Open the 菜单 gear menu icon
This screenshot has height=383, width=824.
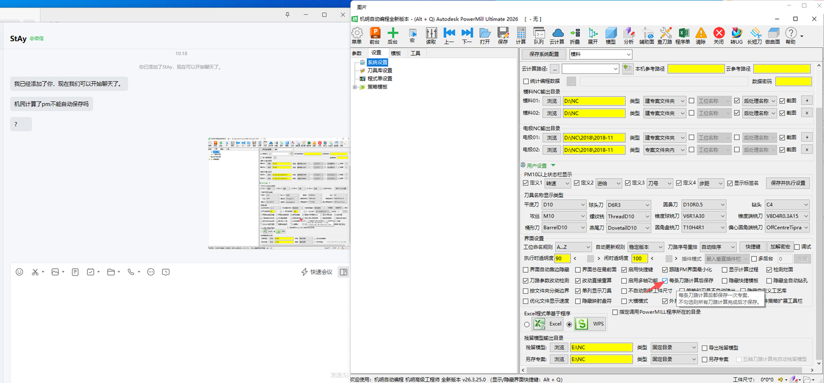357,36
